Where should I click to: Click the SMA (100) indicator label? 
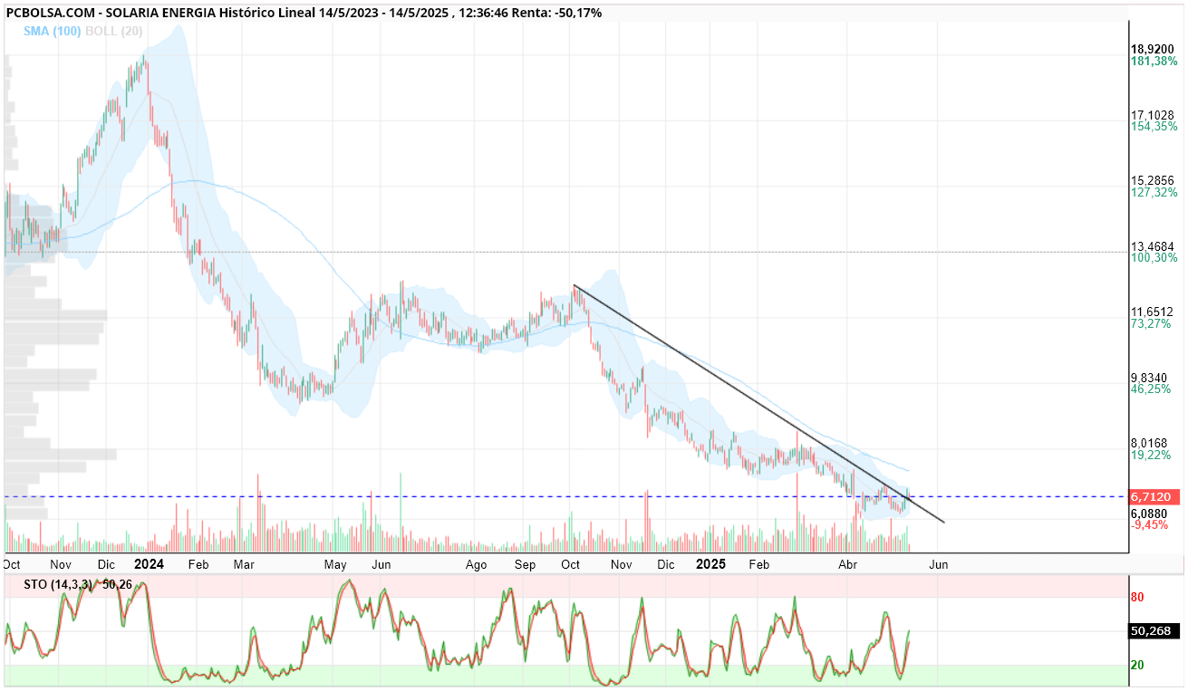click(x=53, y=31)
